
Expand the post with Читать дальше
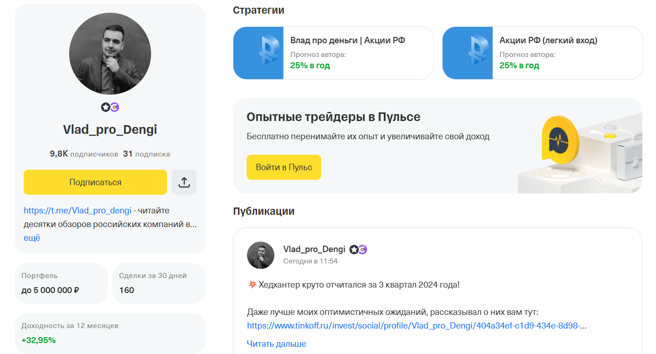(x=276, y=344)
